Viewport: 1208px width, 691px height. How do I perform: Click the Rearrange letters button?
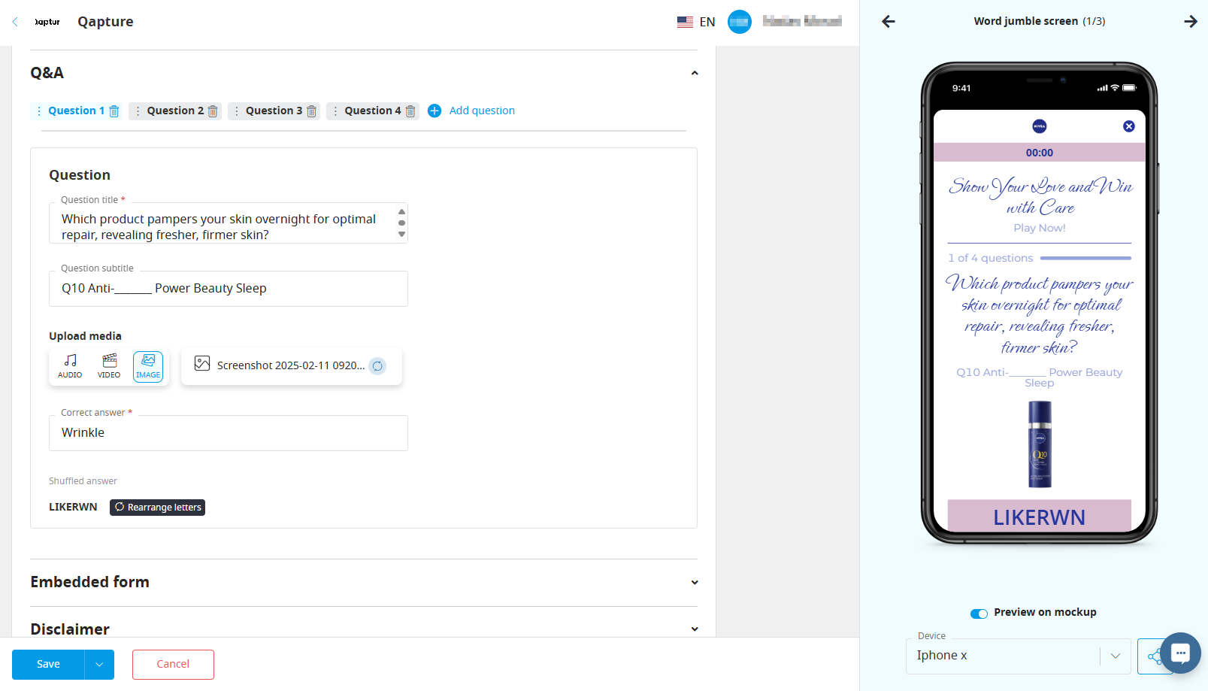157,508
